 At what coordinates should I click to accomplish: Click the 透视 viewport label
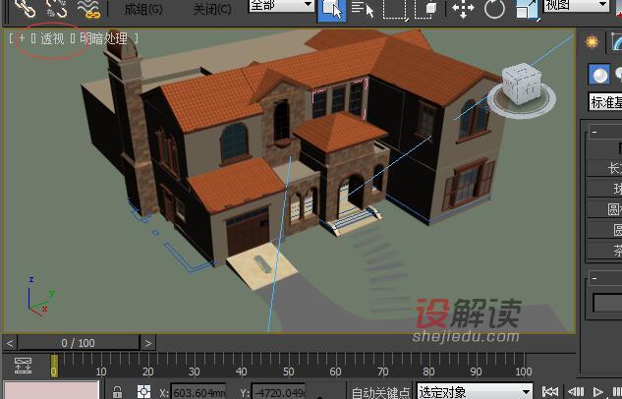coord(52,39)
